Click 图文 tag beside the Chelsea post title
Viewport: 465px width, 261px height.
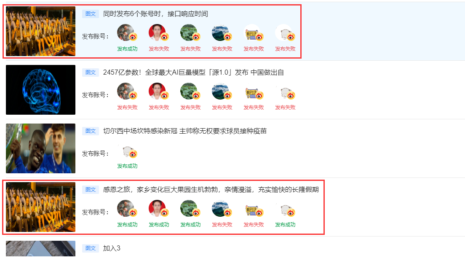tap(91, 131)
